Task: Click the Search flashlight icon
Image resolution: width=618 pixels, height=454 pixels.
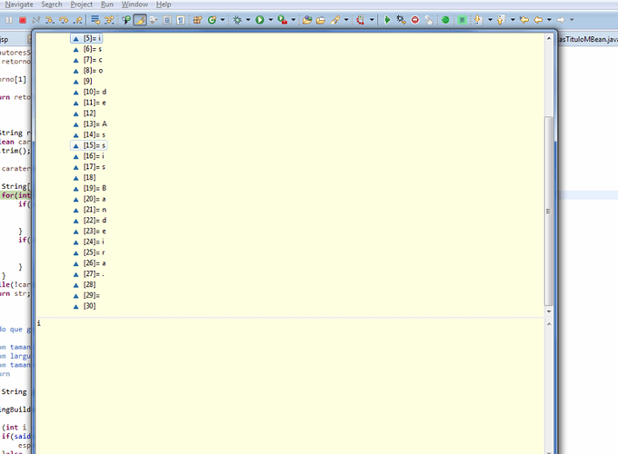Action: (x=335, y=20)
